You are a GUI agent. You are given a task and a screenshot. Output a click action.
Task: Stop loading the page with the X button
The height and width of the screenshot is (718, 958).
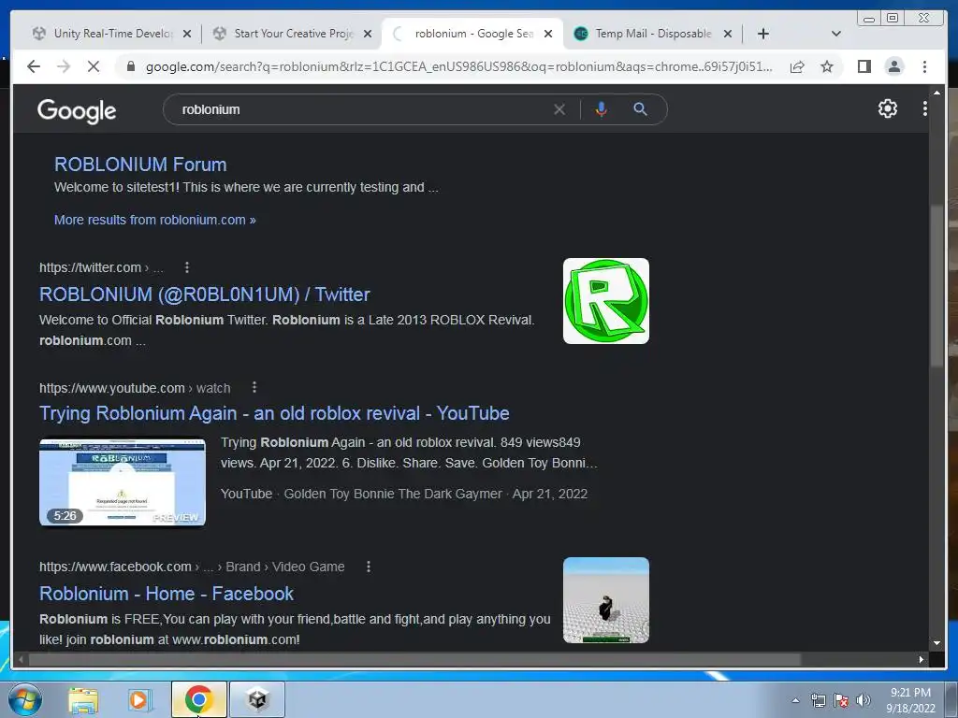pos(94,66)
